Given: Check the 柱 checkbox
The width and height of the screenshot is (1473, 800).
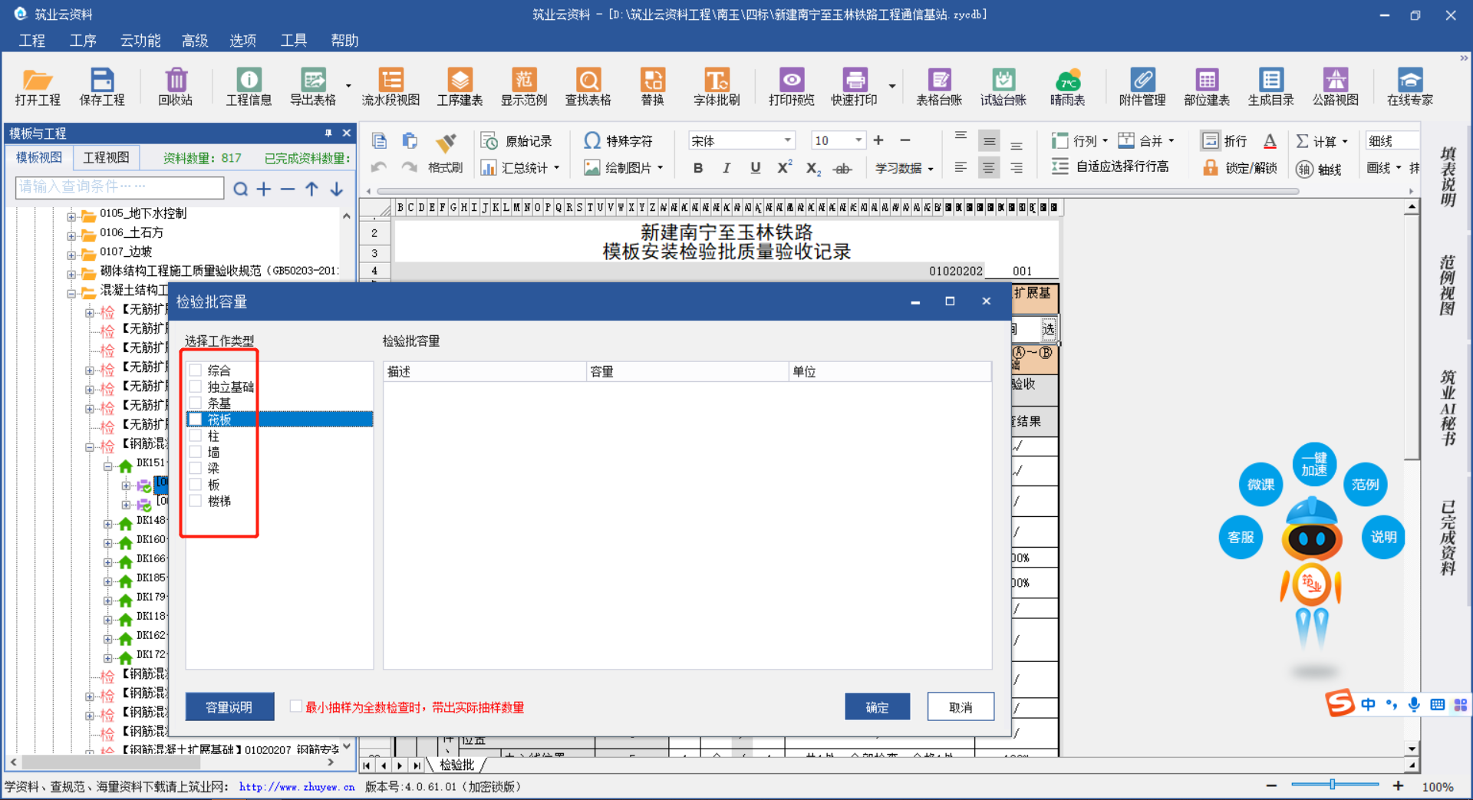Looking at the screenshot, I should pyautogui.click(x=196, y=436).
